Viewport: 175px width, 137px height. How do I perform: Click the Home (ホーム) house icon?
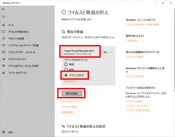[4, 25]
